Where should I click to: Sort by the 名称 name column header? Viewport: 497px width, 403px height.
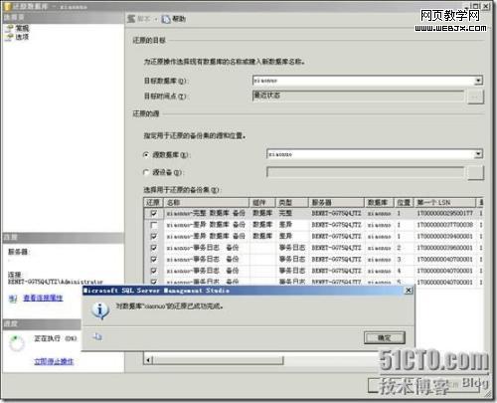point(206,202)
